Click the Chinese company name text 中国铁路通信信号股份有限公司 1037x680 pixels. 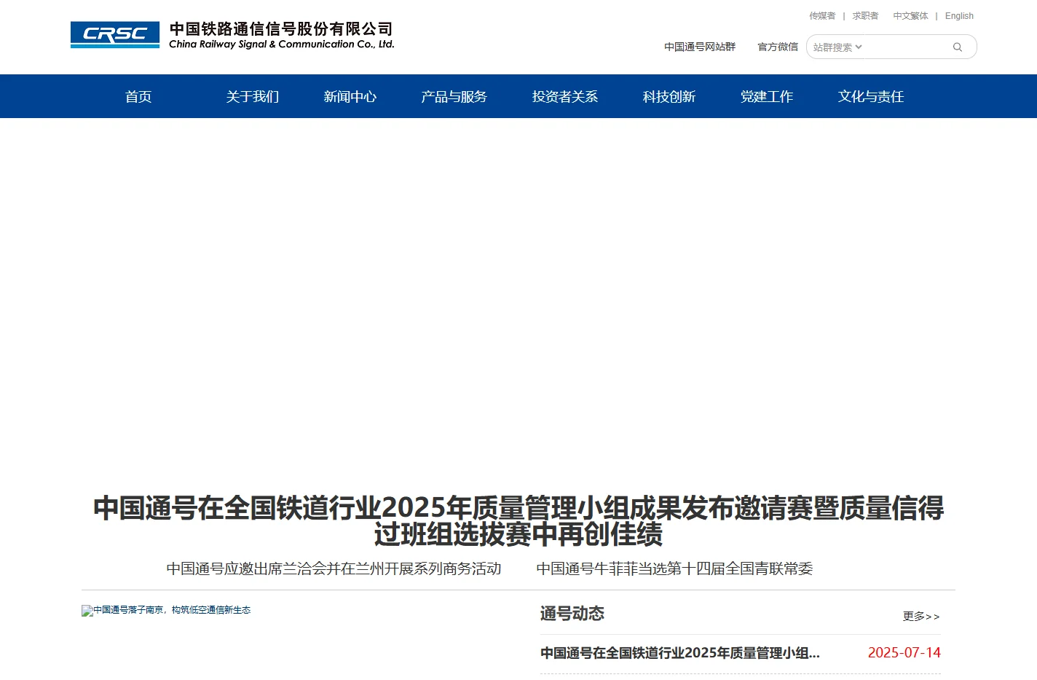click(x=281, y=29)
